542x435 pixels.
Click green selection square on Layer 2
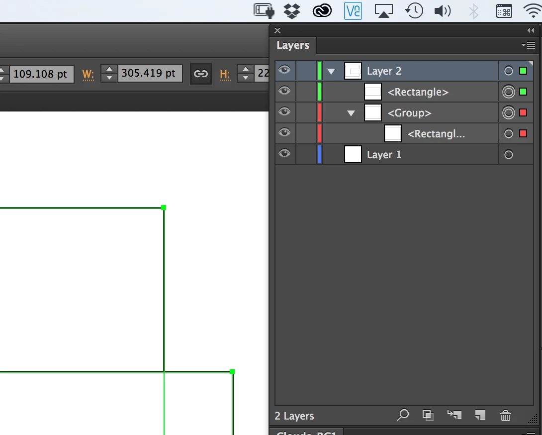523,71
